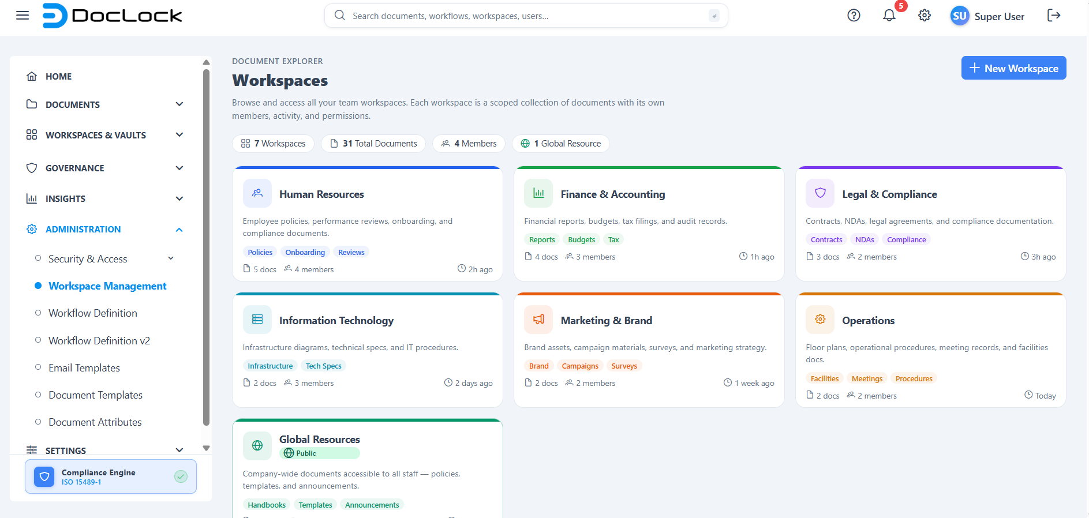Click the DocLock logo
Viewport: 1089px width, 518px height.
pos(113,16)
